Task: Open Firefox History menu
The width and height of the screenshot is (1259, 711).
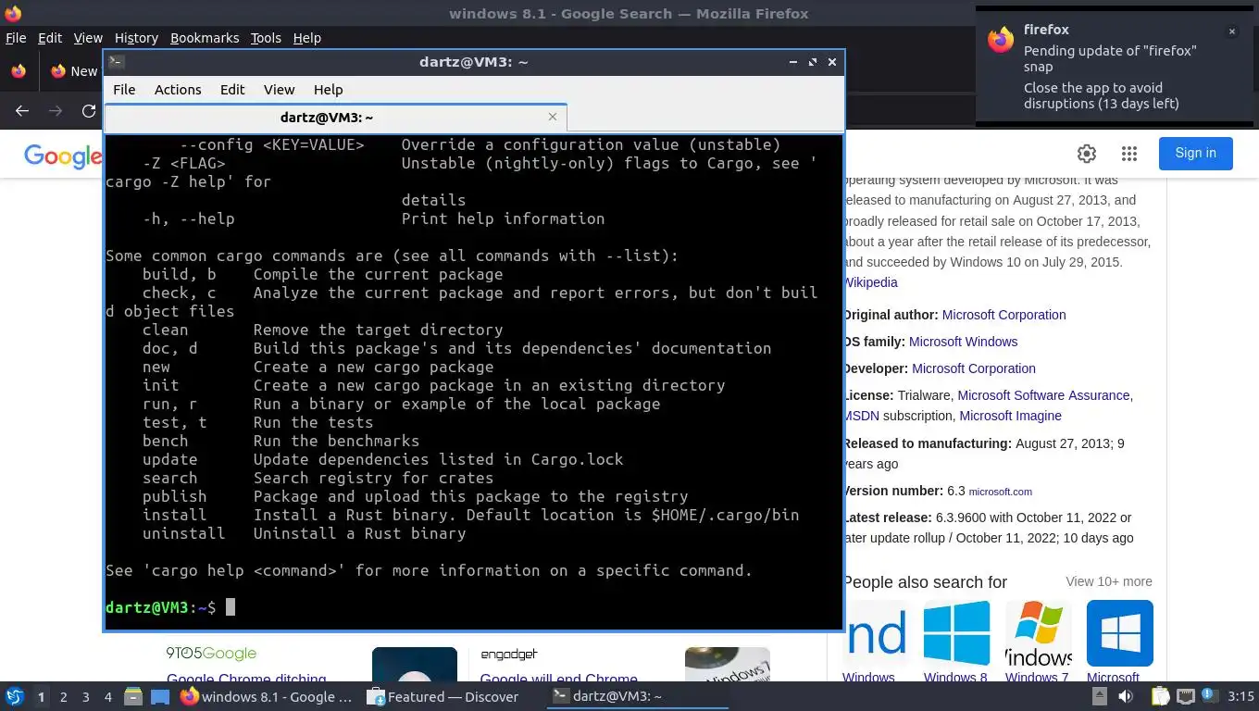Action: tap(136, 38)
